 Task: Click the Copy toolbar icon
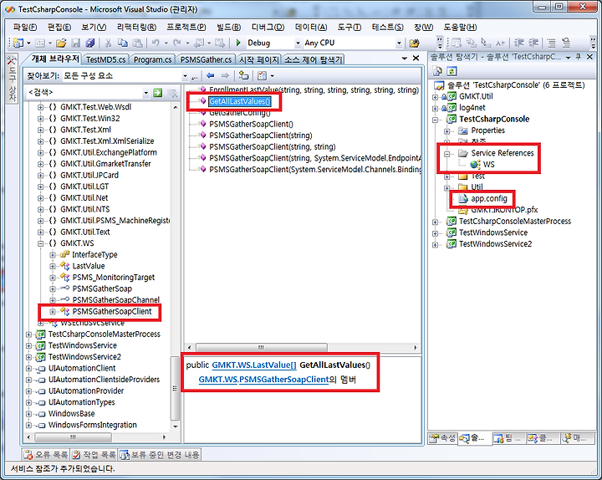(122, 43)
